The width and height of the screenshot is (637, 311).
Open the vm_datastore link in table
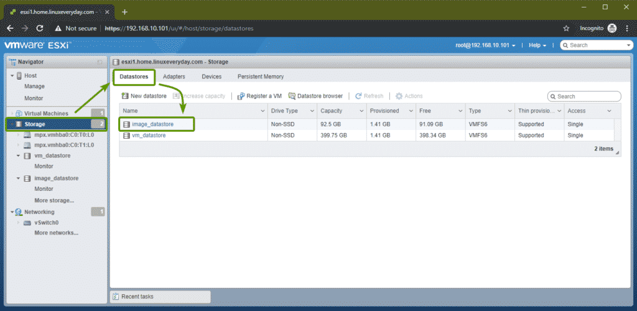point(148,136)
